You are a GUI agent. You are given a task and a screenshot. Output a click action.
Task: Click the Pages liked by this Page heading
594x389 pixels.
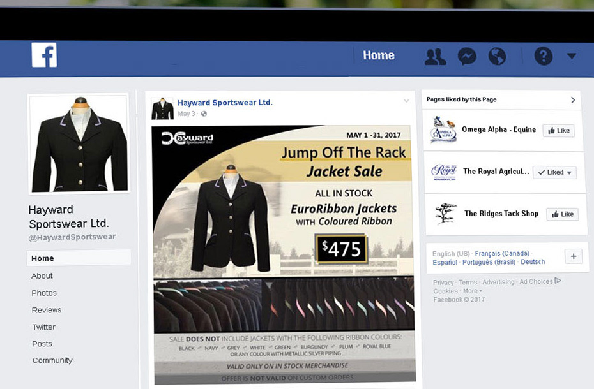461,99
